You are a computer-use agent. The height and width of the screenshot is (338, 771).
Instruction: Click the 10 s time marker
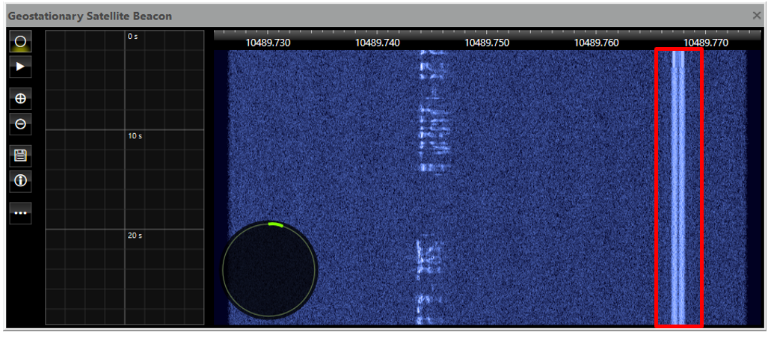tap(135, 136)
